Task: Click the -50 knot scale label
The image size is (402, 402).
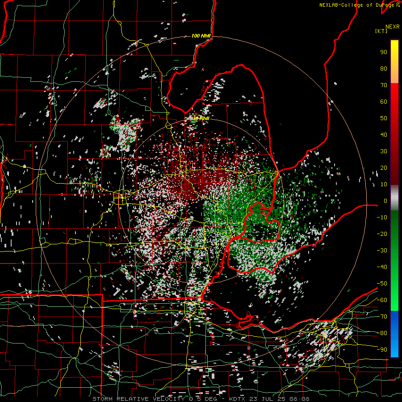Action: [382, 283]
